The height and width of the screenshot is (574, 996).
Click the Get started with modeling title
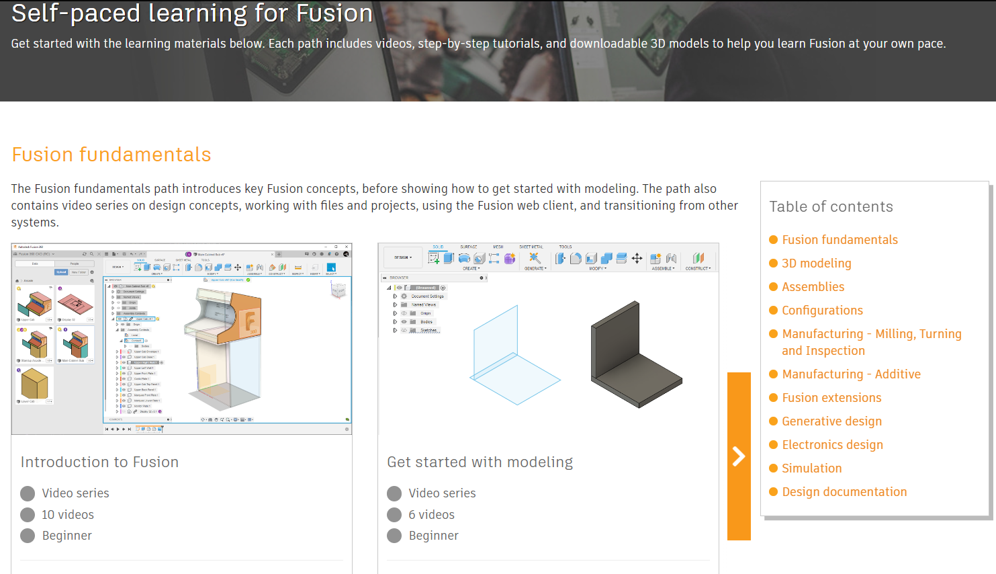click(480, 462)
